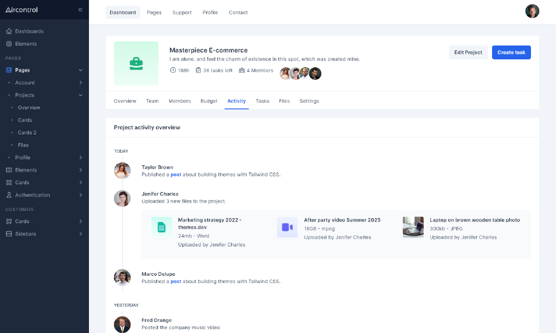556x333 pixels.
Task: Switch to the Budget tab
Action: tap(209, 101)
